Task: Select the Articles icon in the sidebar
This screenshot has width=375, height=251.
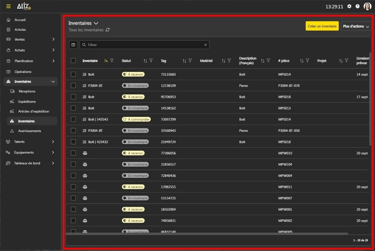Action: (x=8, y=30)
